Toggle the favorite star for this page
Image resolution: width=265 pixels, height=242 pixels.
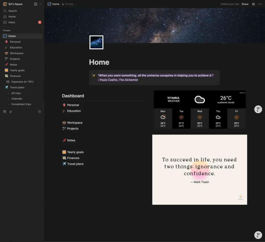click(x=253, y=4)
